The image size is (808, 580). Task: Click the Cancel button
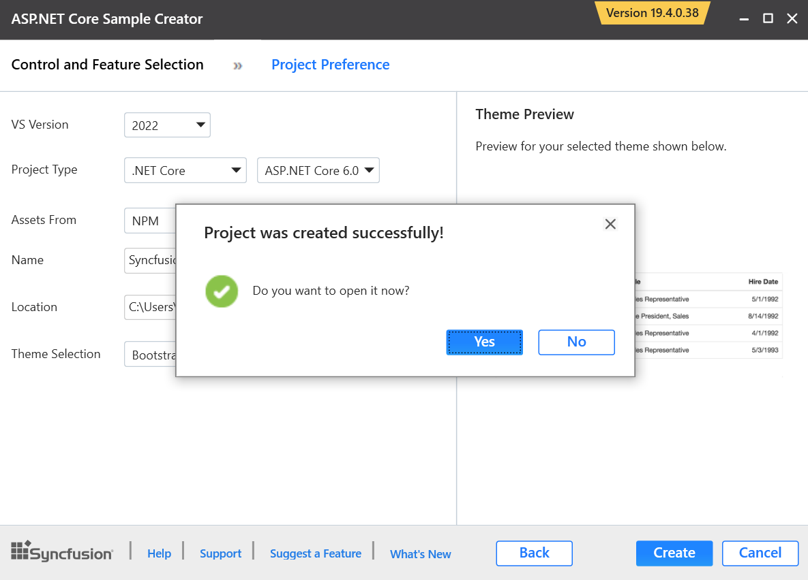(x=760, y=553)
